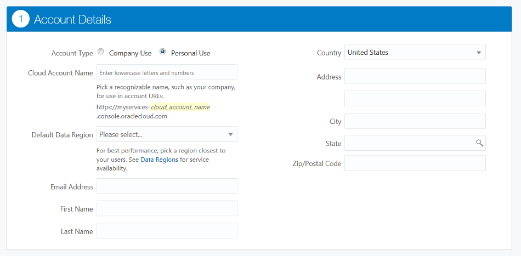This screenshot has width=521, height=256.
Task: Click the State magnifier search icon
Action: click(479, 143)
